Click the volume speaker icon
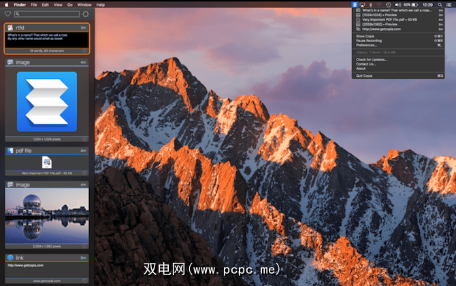The image size is (456, 286). (x=397, y=5)
